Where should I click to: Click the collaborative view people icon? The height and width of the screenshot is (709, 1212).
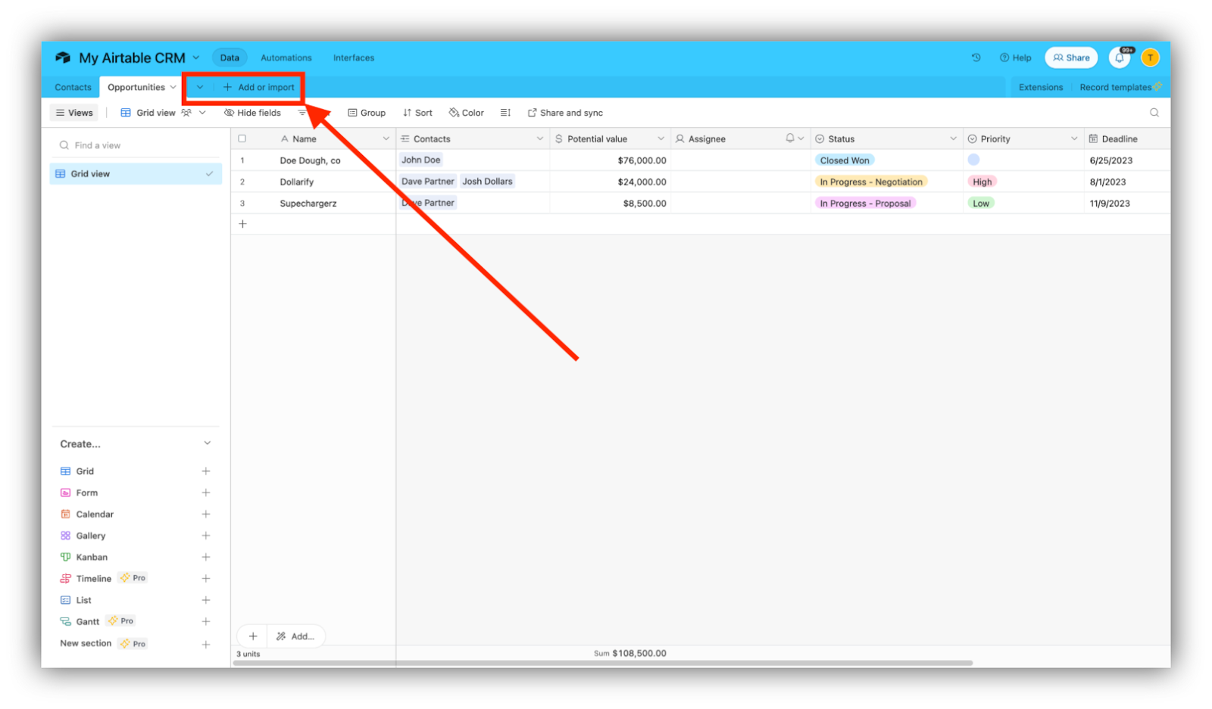186,113
